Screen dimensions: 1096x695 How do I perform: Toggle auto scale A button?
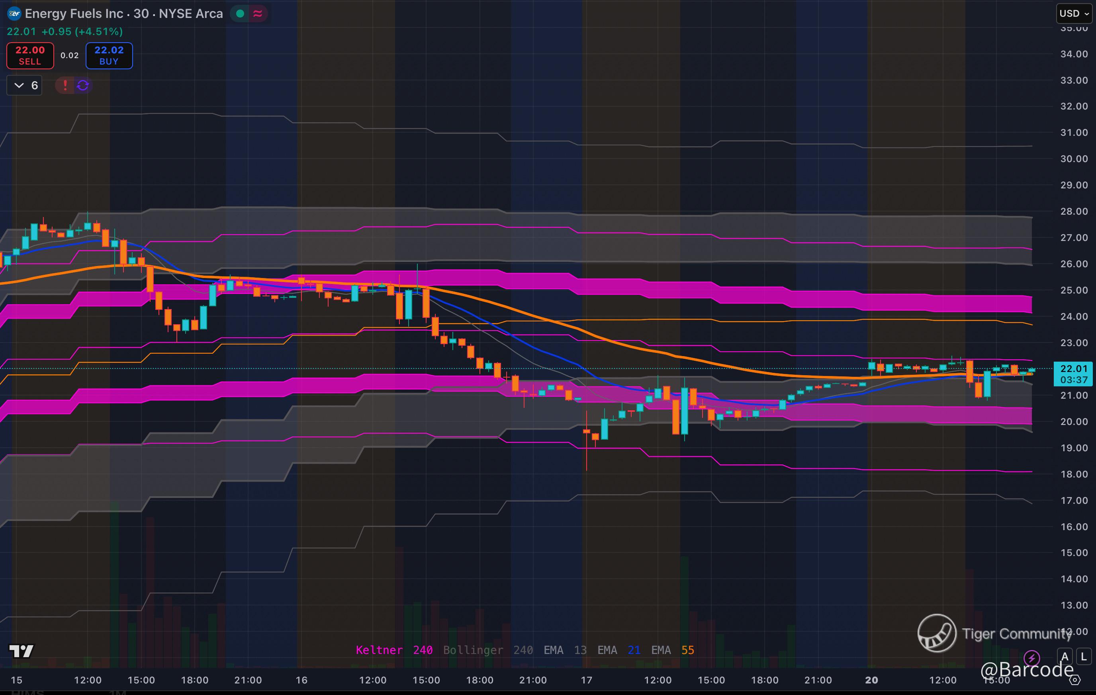pyautogui.click(x=1065, y=657)
